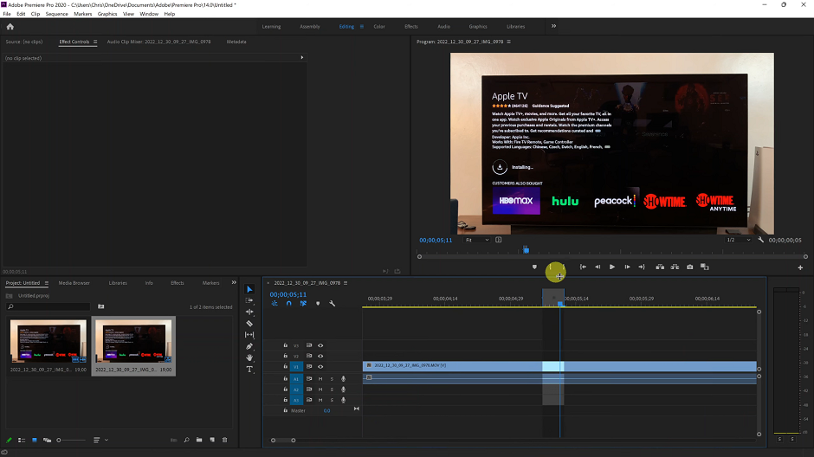
Task: Click the Lift button
Action: (x=660, y=267)
